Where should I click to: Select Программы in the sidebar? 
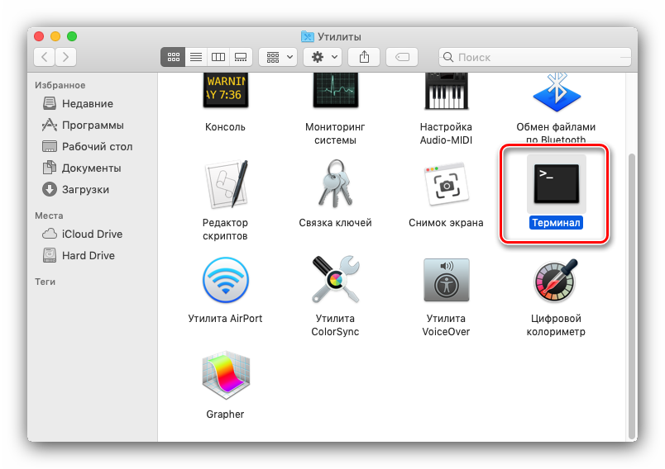[x=92, y=126]
